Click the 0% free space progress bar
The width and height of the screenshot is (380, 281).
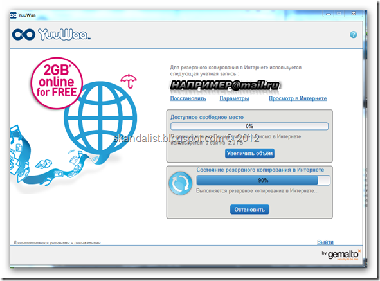pyautogui.click(x=249, y=126)
